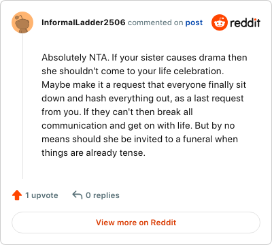Open the InformalLadder2506 username profile
This screenshot has width=272, height=245.
pyautogui.click(x=84, y=22)
